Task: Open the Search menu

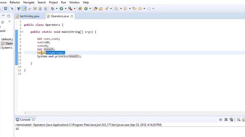Action: [x=42, y=3]
